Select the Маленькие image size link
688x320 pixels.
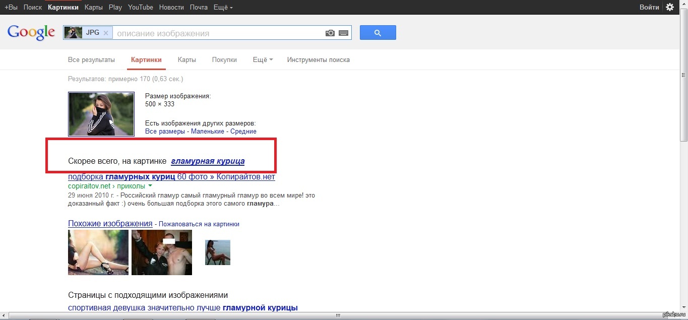click(x=208, y=132)
